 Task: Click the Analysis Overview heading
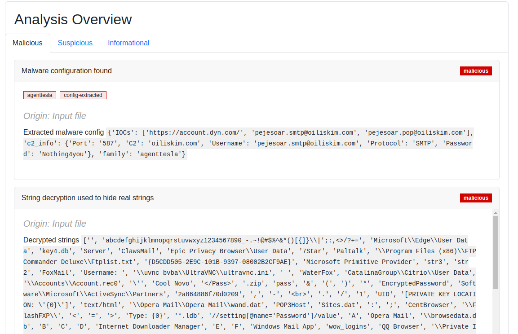pyautogui.click(x=73, y=19)
